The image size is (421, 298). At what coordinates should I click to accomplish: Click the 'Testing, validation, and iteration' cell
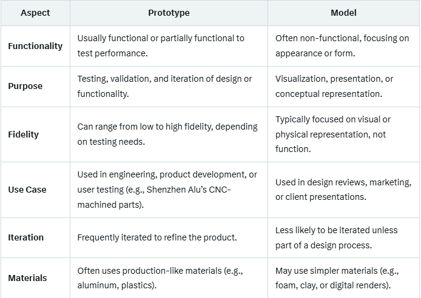coord(164,86)
